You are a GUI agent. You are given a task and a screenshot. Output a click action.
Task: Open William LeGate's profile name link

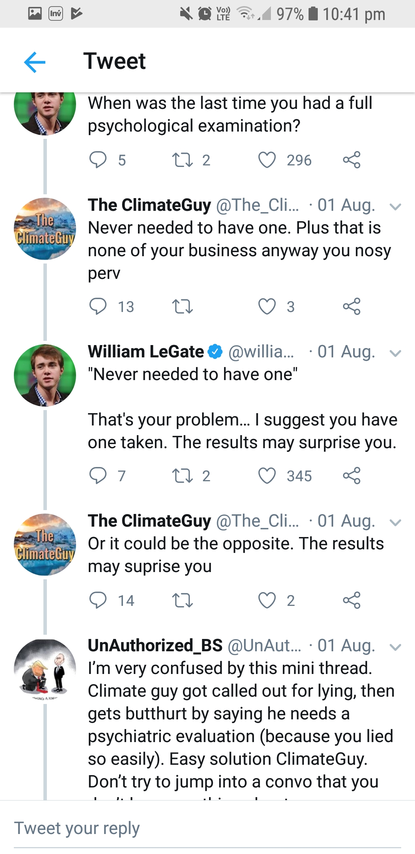point(146,352)
